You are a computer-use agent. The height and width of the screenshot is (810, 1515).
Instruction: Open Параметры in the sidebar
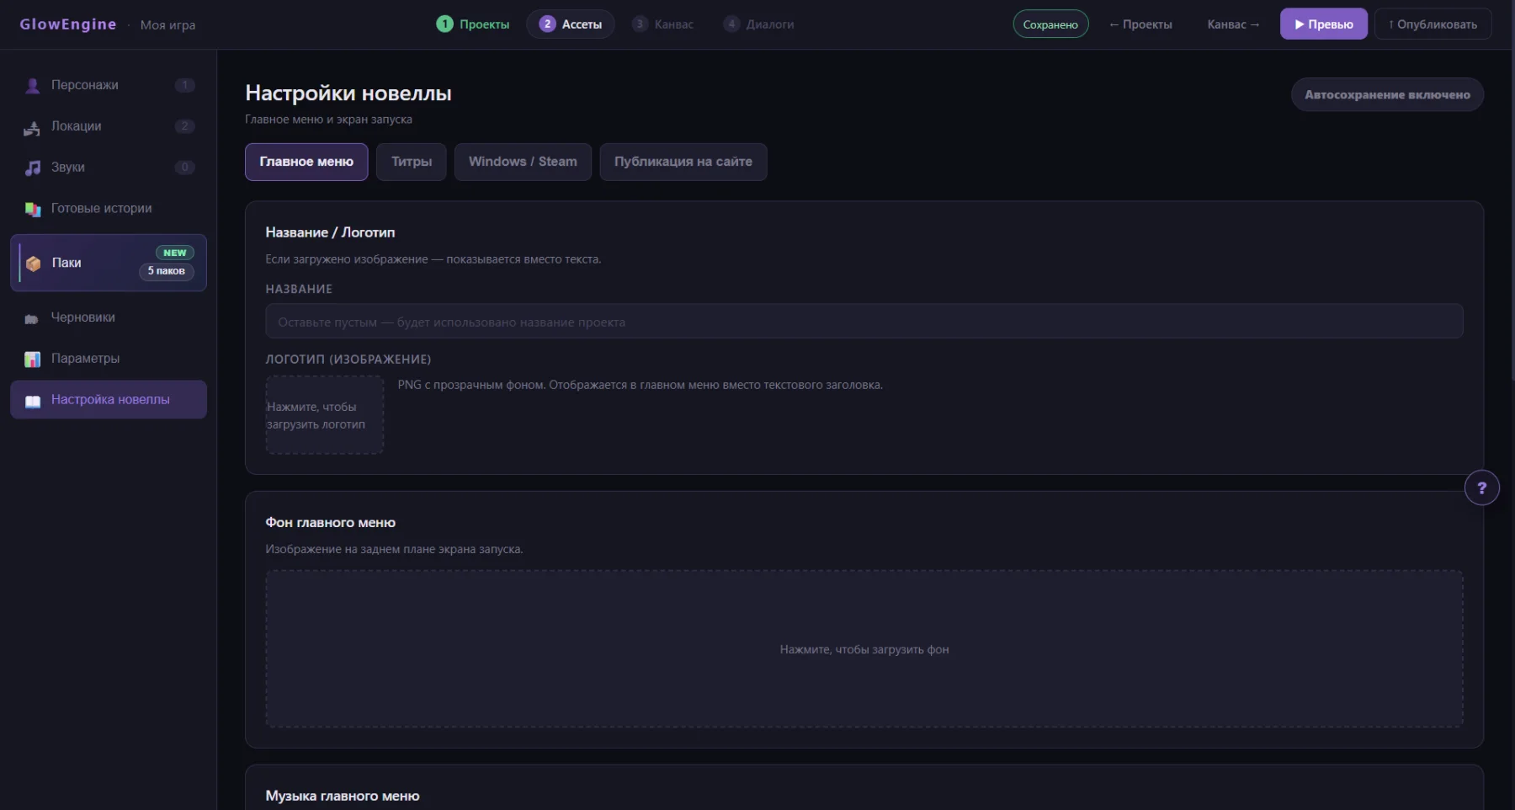click(109, 359)
